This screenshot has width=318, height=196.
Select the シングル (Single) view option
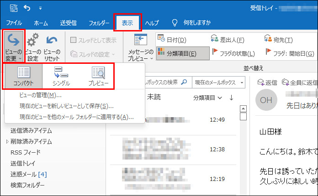61,76
